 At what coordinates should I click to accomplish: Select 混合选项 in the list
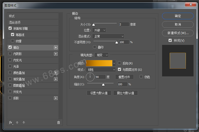click(x=33, y=22)
